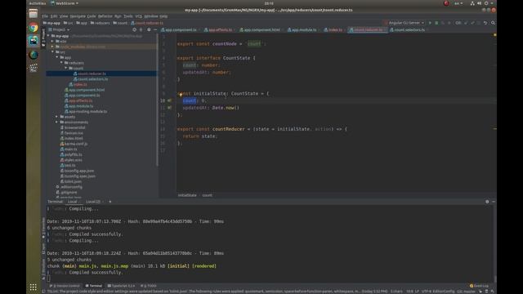Expand the node_modules folder
Viewport: 523px width, 294px height.
(52, 47)
